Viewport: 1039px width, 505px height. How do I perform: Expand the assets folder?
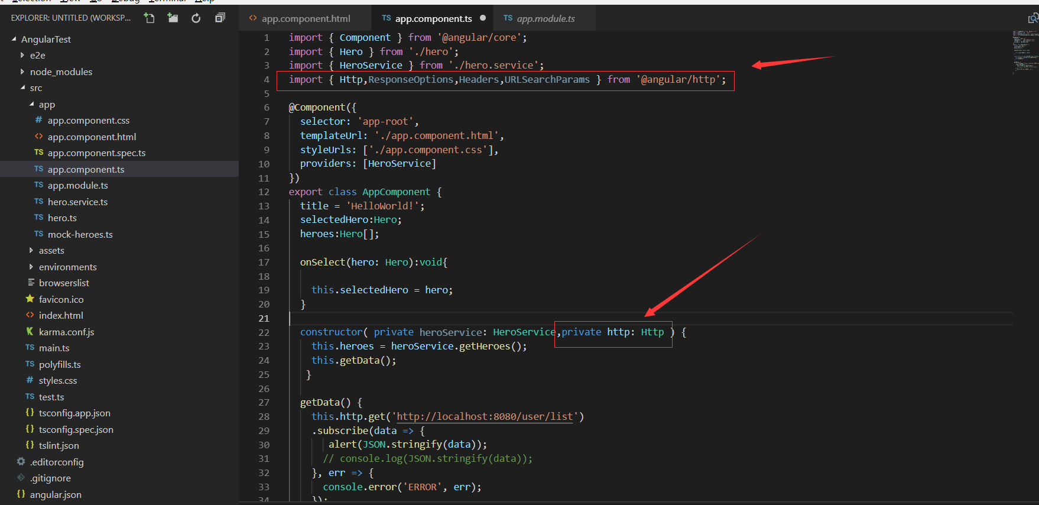(31, 250)
